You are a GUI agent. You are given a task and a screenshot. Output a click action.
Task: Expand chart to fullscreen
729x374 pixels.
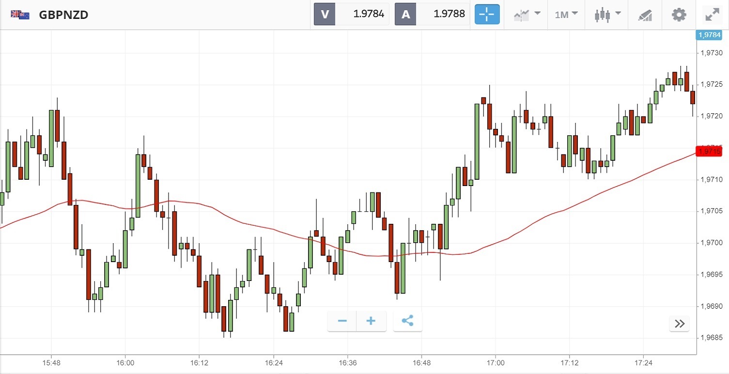(x=712, y=15)
